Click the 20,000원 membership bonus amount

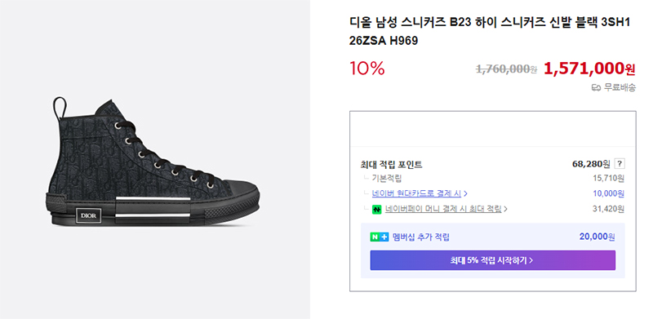(597, 237)
